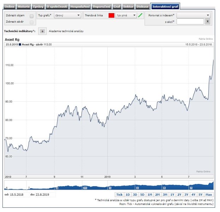Open the Diskuse tab
This screenshot has height=212, width=220.
(x=142, y=7)
